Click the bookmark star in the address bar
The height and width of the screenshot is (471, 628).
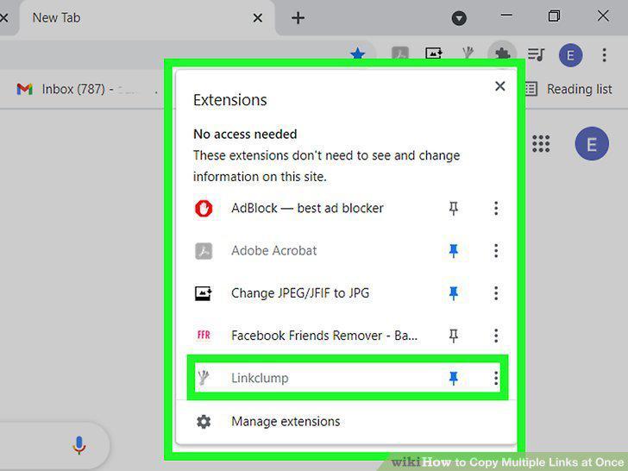point(357,53)
